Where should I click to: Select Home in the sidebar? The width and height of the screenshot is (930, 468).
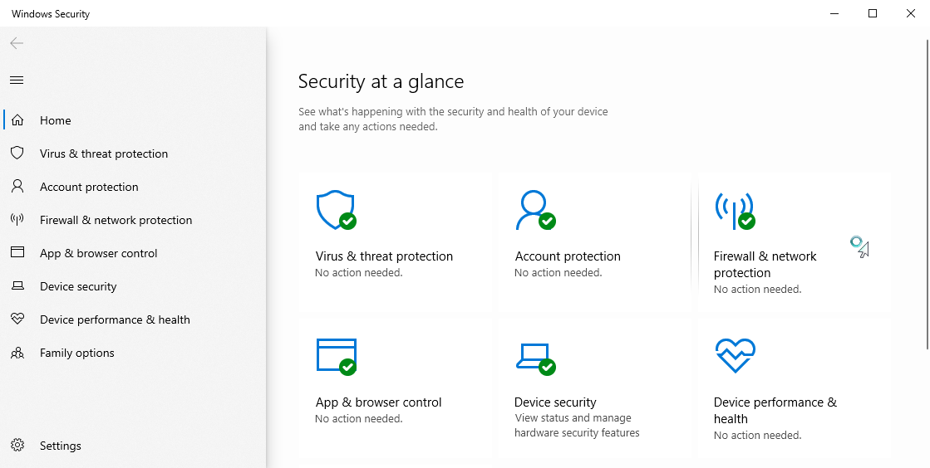133,120
